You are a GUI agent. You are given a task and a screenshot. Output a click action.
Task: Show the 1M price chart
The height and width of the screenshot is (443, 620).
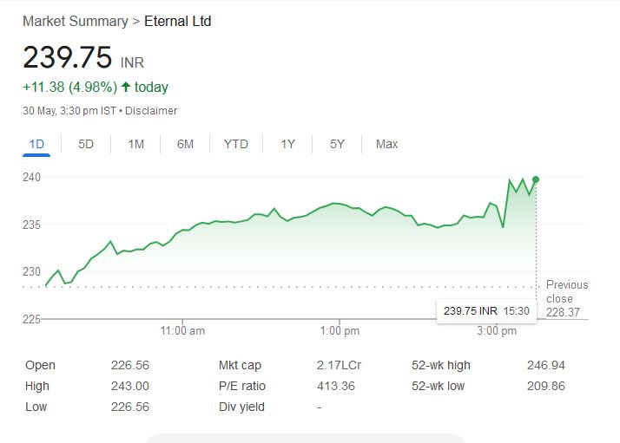coord(135,144)
